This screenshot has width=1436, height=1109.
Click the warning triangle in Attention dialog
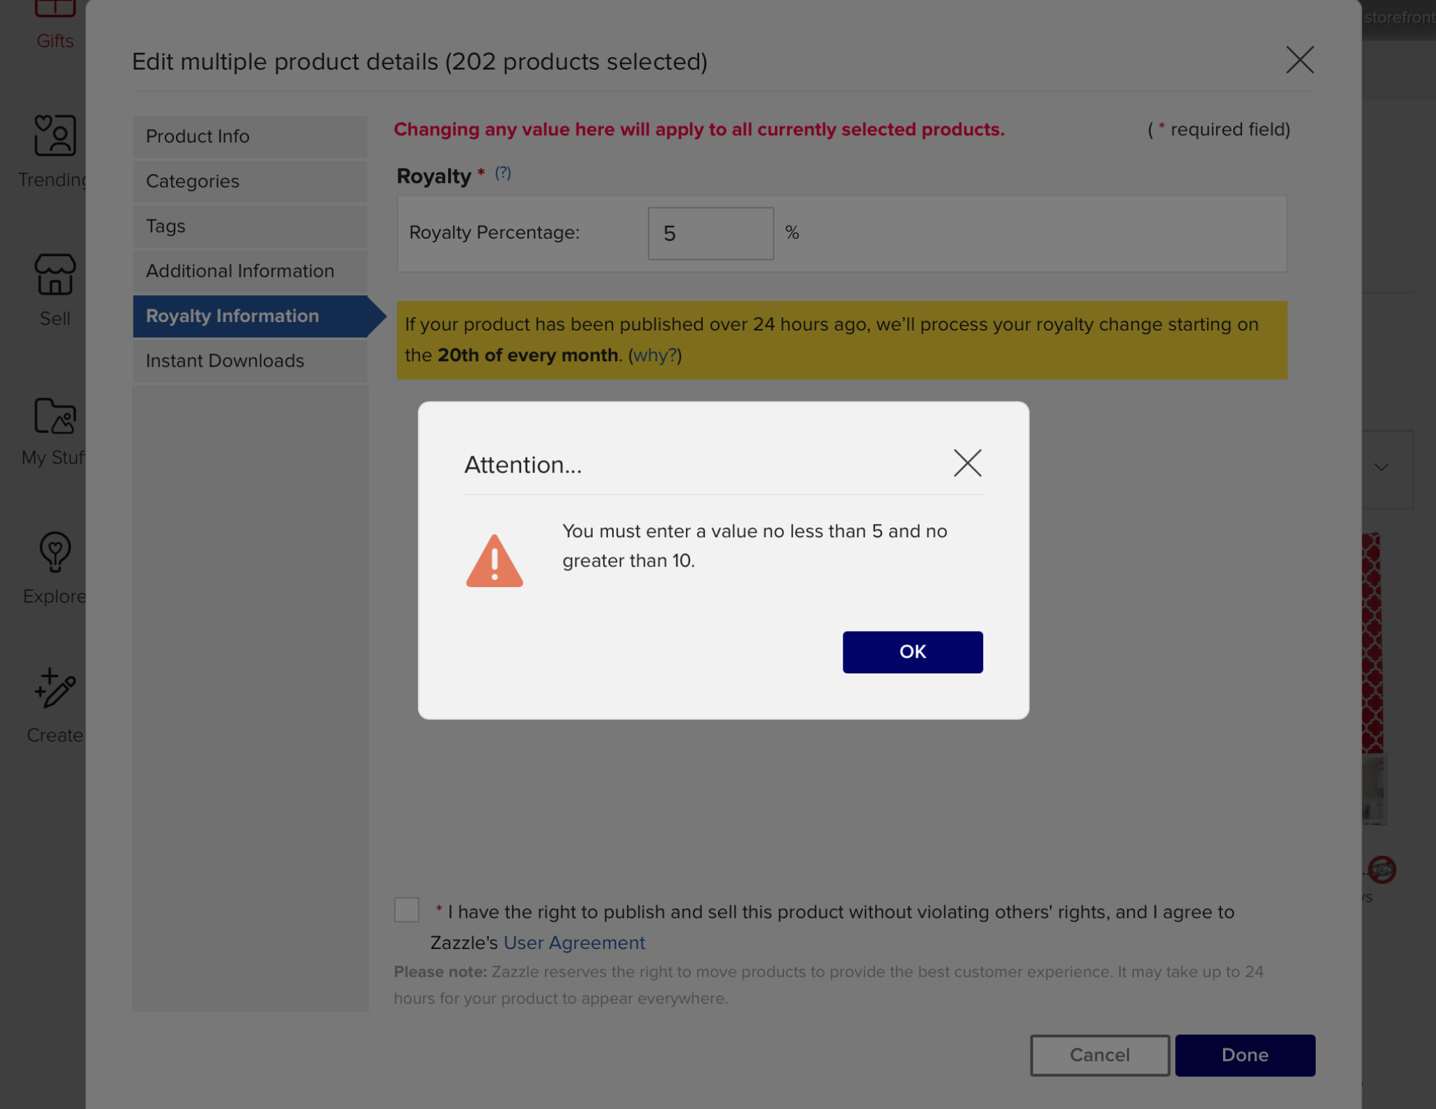pyautogui.click(x=494, y=561)
